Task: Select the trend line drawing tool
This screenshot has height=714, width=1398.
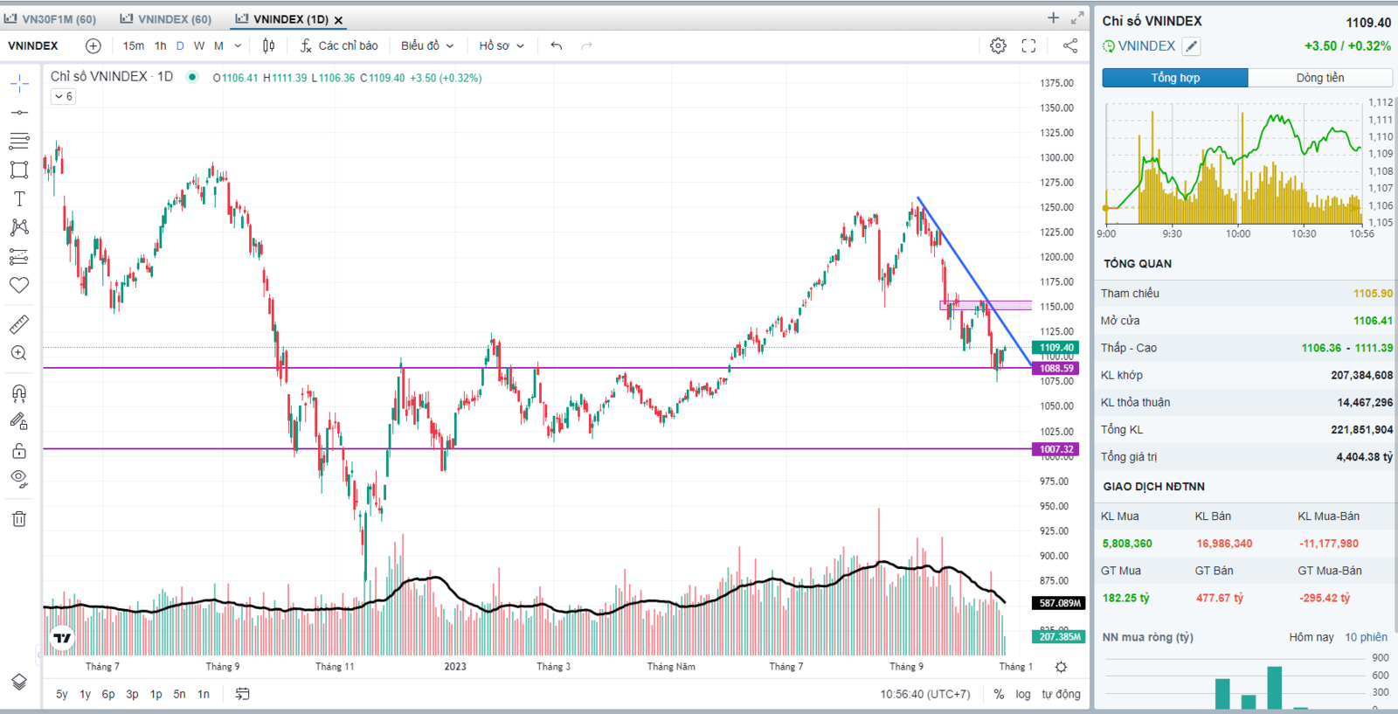Action: [19, 113]
